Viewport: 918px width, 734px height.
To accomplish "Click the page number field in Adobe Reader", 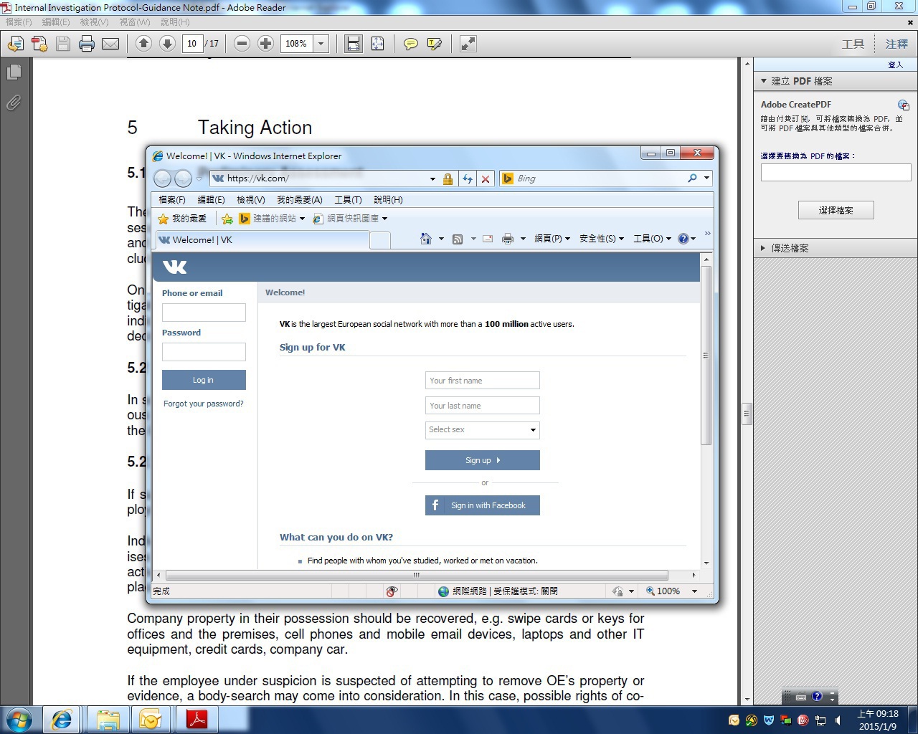I will click(x=192, y=44).
